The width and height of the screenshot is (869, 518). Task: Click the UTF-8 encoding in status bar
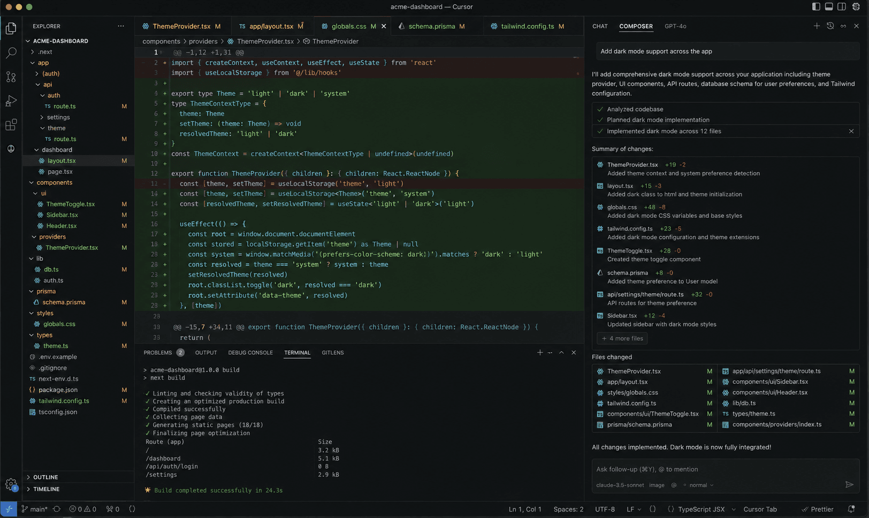click(605, 509)
